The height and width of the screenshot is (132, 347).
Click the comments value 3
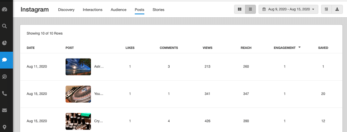coord(169,67)
